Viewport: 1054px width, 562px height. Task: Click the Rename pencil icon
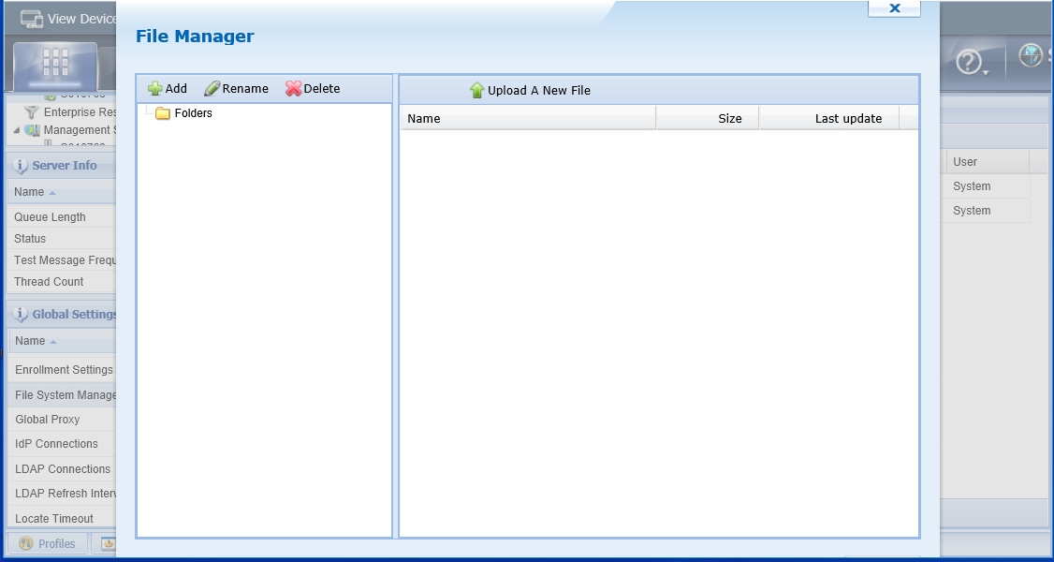[212, 89]
